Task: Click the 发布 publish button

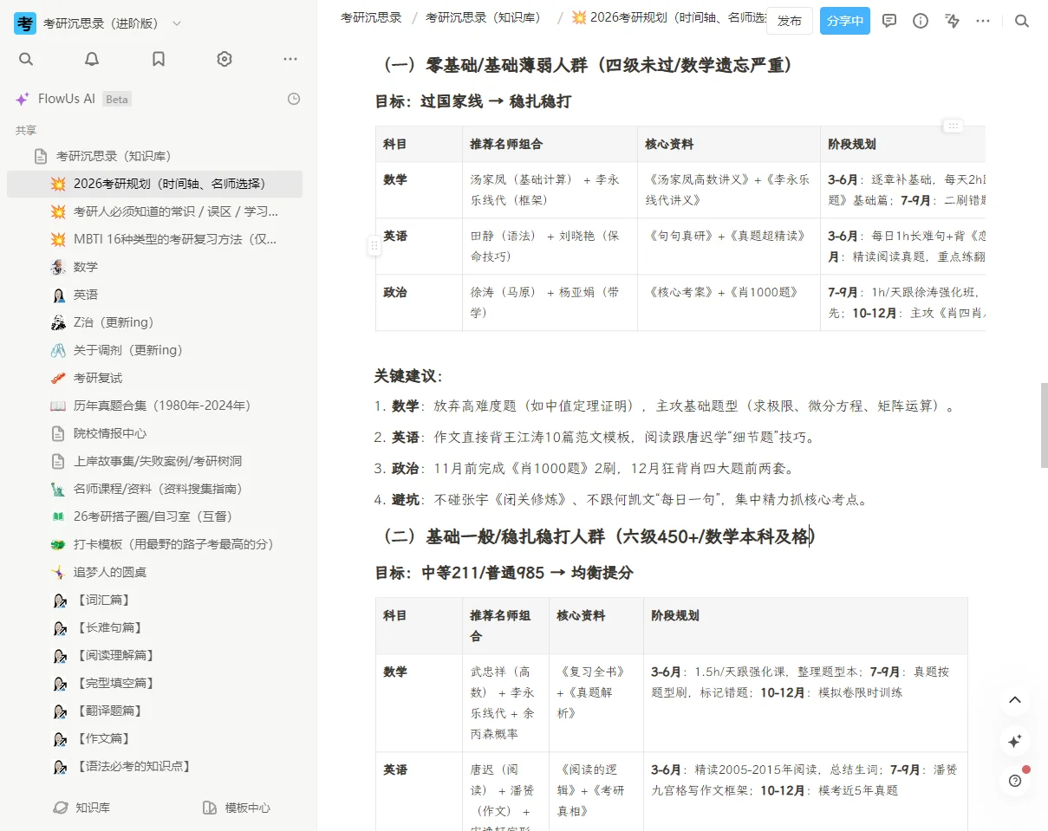Action: 790,21
